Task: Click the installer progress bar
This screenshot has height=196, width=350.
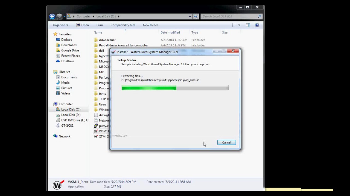Action: [x=175, y=88]
